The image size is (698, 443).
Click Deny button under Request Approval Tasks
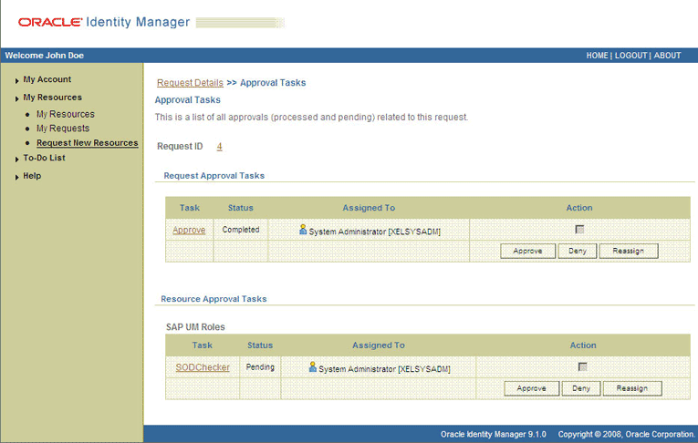point(578,251)
